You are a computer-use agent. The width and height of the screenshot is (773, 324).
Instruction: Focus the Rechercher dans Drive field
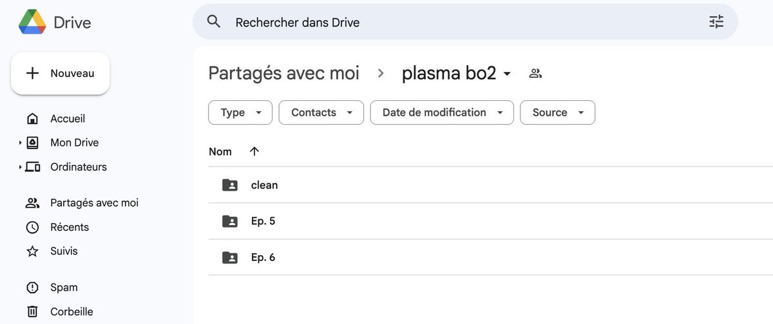451,22
